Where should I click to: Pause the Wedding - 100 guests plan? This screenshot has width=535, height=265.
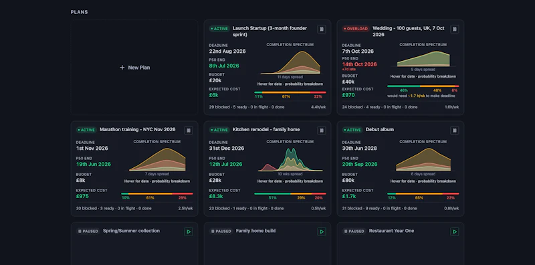(454, 29)
